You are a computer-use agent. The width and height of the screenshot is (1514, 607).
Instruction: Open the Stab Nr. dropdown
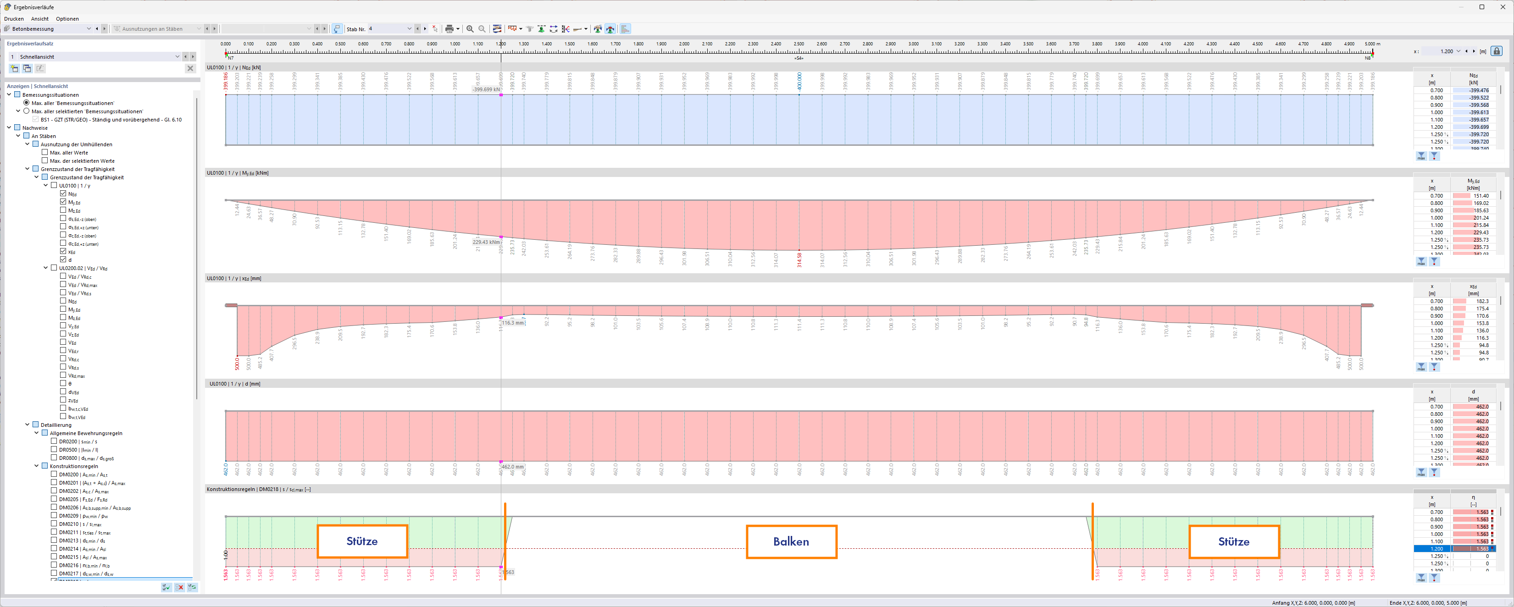(409, 29)
